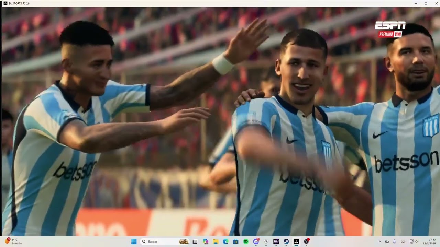
Task: Open network settings tray icon
Action: click(412, 242)
